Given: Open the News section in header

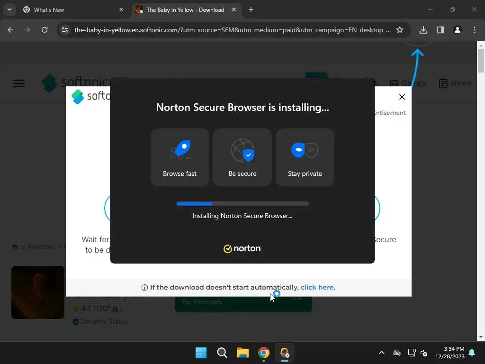Looking at the screenshot, I should click(x=455, y=83).
